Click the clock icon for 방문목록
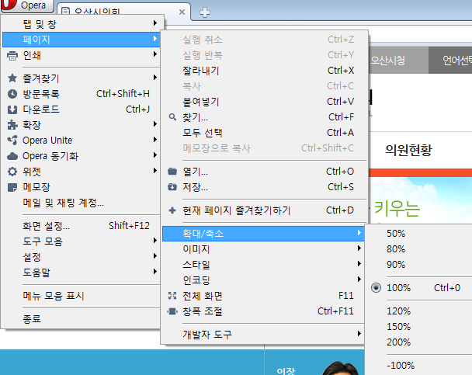This screenshot has height=375, width=472. click(x=12, y=94)
